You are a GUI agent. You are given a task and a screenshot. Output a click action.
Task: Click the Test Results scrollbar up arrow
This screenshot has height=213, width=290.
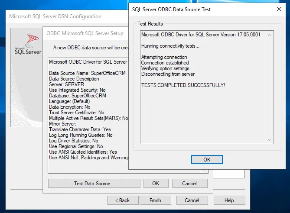click(x=270, y=35)
